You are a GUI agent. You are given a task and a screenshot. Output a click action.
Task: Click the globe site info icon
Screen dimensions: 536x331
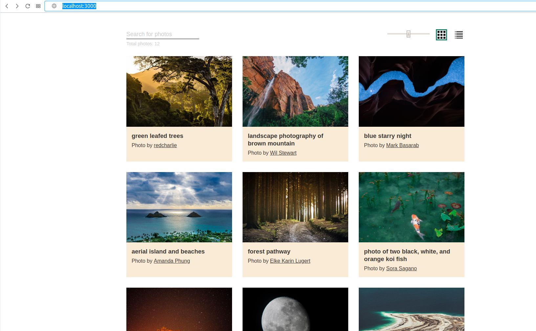tap(54, 6)
